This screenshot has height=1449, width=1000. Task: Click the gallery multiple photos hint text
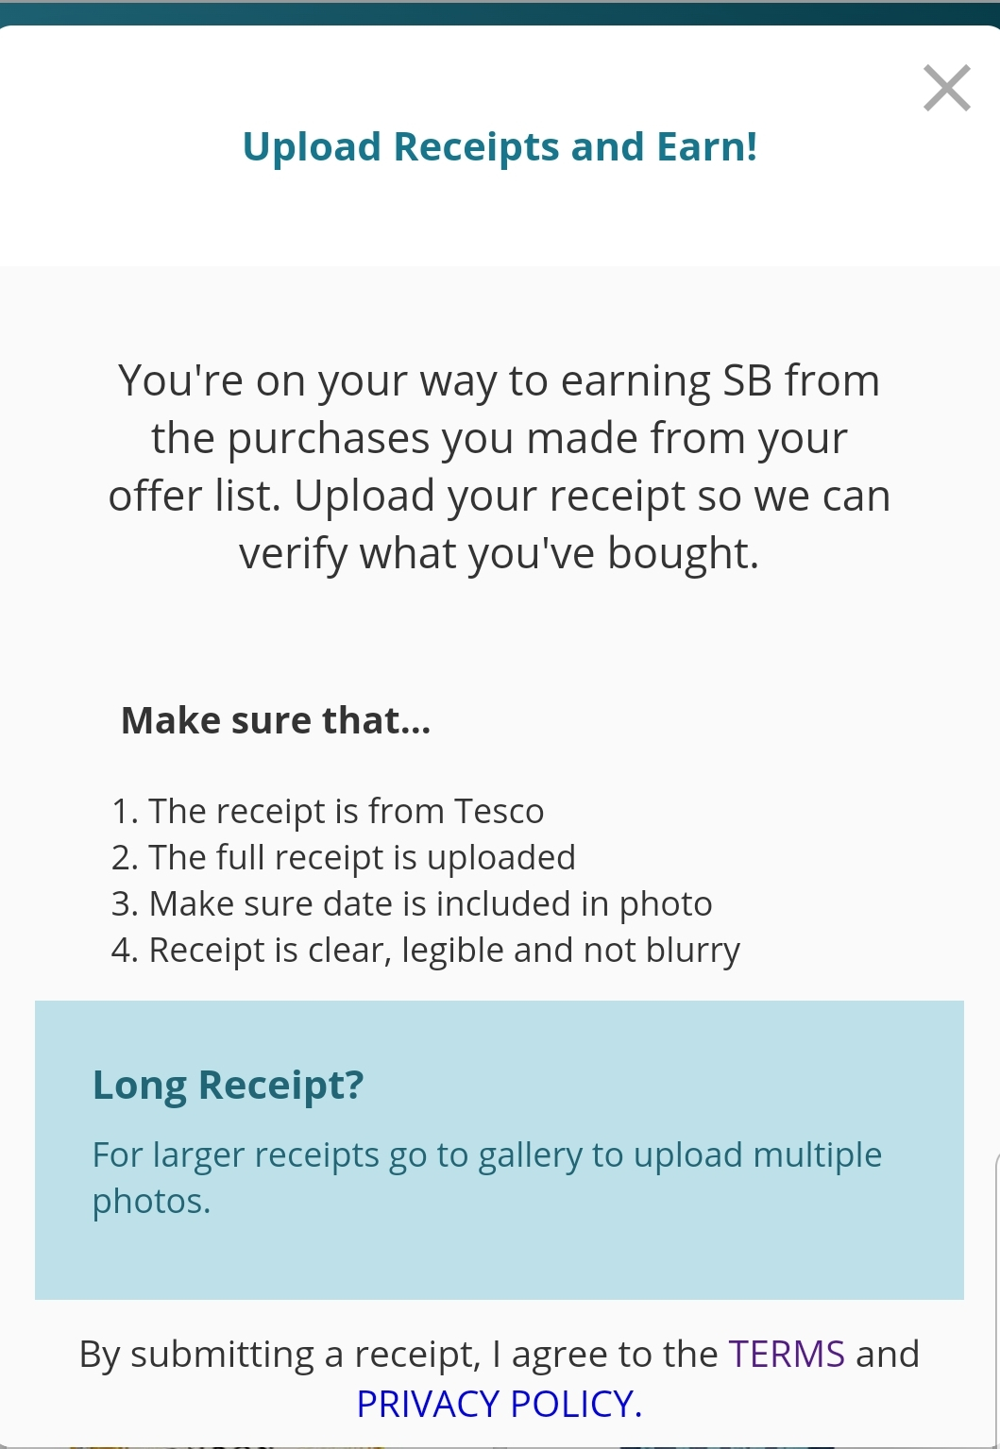click(x=487, y=1177)
